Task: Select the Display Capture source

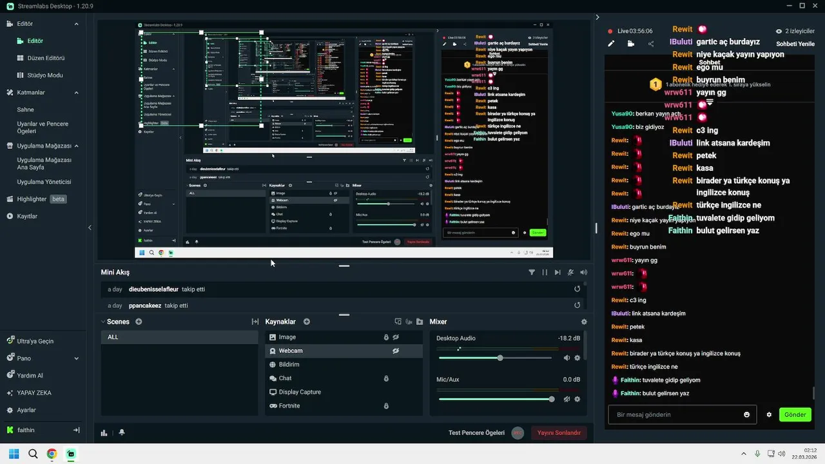Action: click(x=344, y=392)
